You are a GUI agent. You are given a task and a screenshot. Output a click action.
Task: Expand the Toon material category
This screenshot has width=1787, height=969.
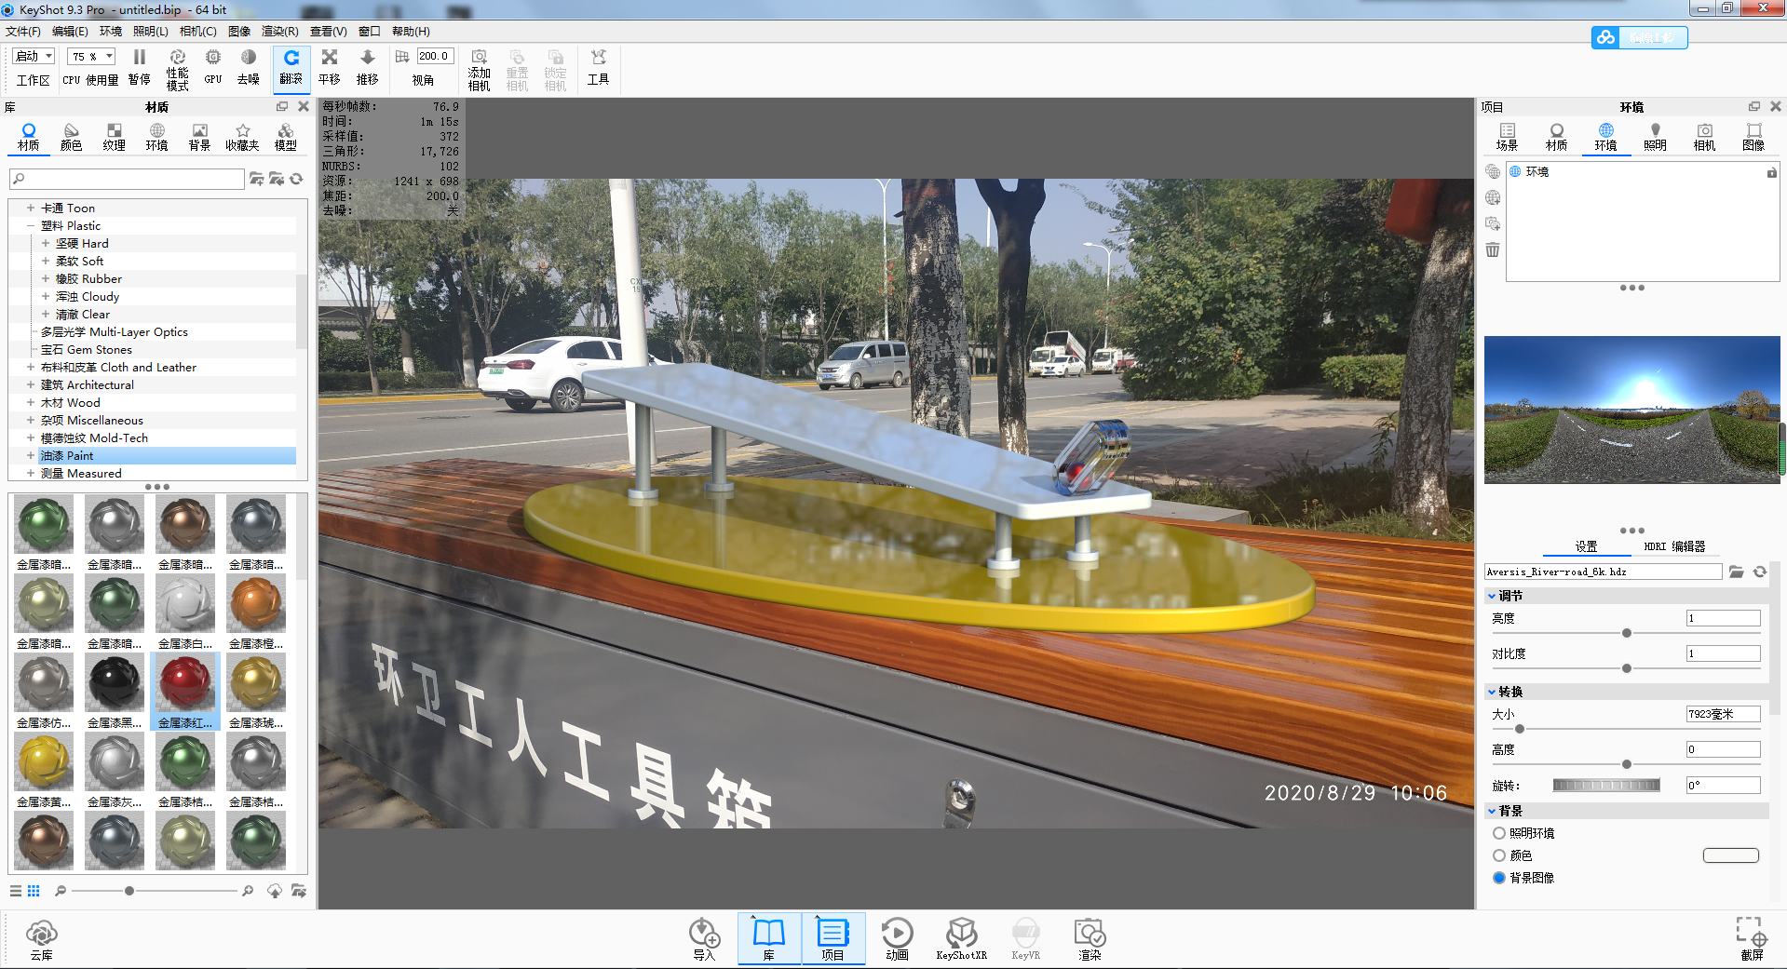(31, 208)
